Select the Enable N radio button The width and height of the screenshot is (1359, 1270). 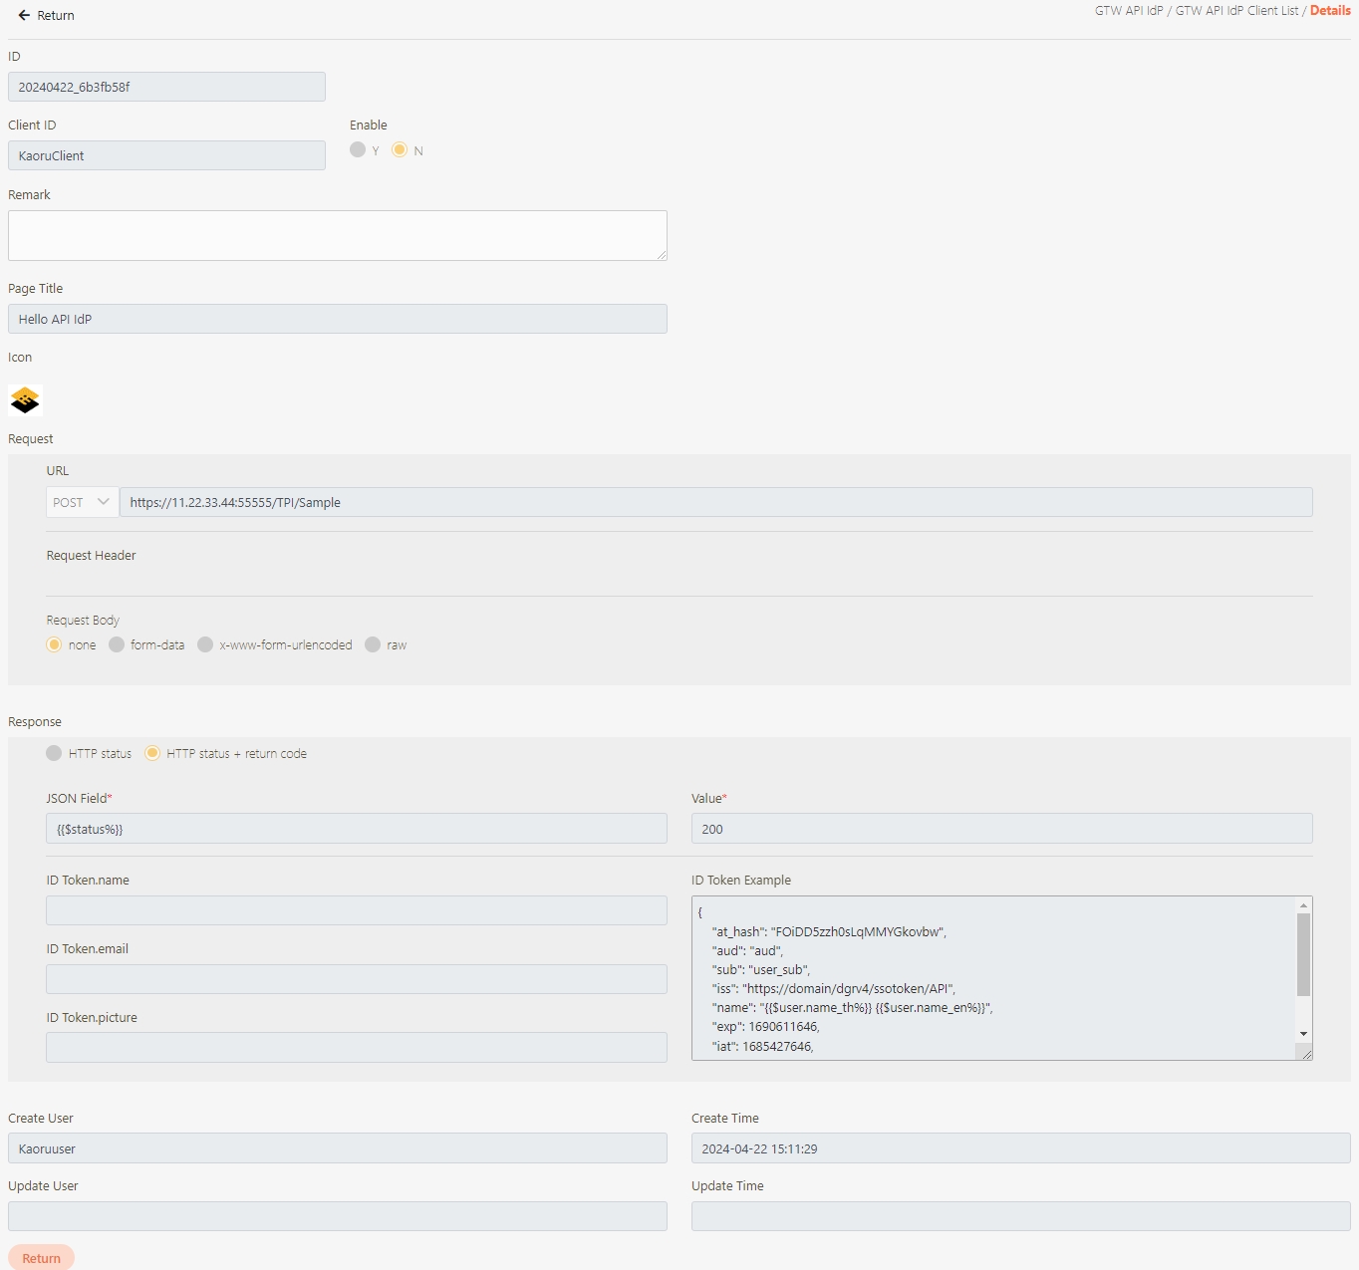tap(400, 150)
